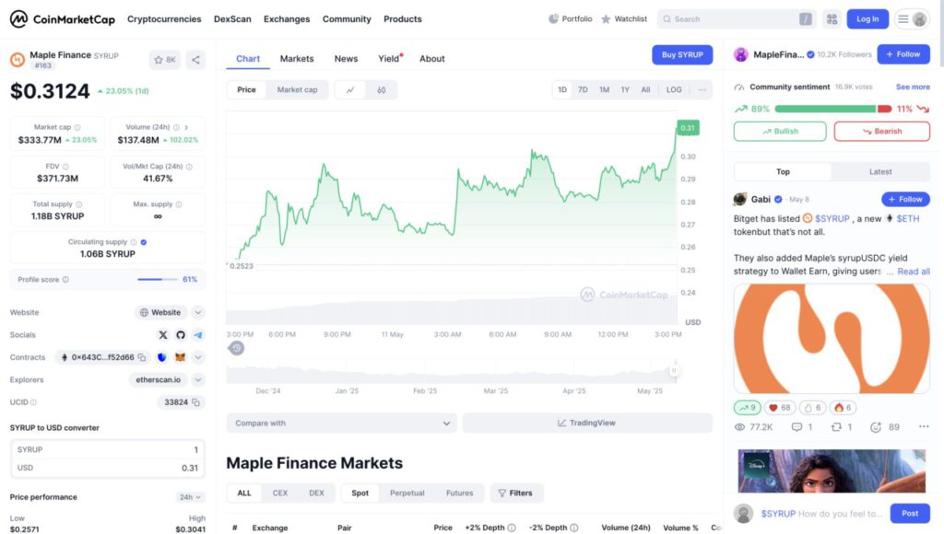Open the apps grid icon beside Log In
The height and width of the screenshot is (534, 944).
point(832,19)
